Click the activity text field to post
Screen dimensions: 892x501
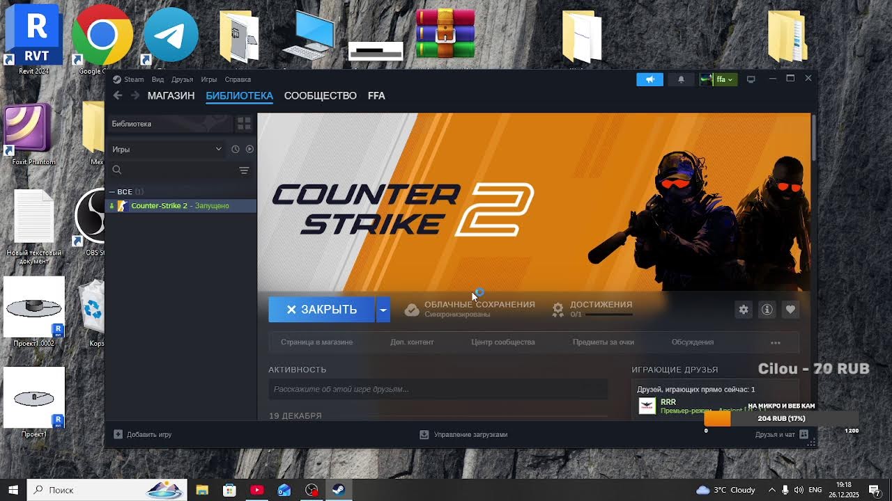438,389
